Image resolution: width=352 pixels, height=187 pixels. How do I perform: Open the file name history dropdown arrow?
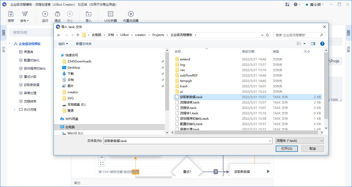click(x=270, y=141)
